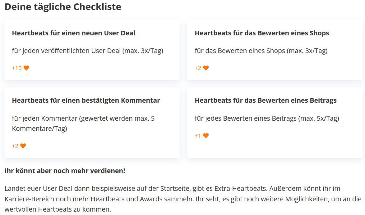This screenshot has width=365, height=215.
Task: Click the +2 value in the Shop card
Action: pyautogui.click(x=198, y=68)
